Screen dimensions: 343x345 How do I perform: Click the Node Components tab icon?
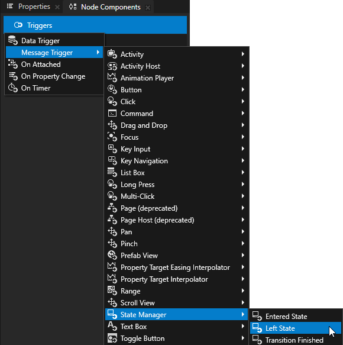point(73,7)
